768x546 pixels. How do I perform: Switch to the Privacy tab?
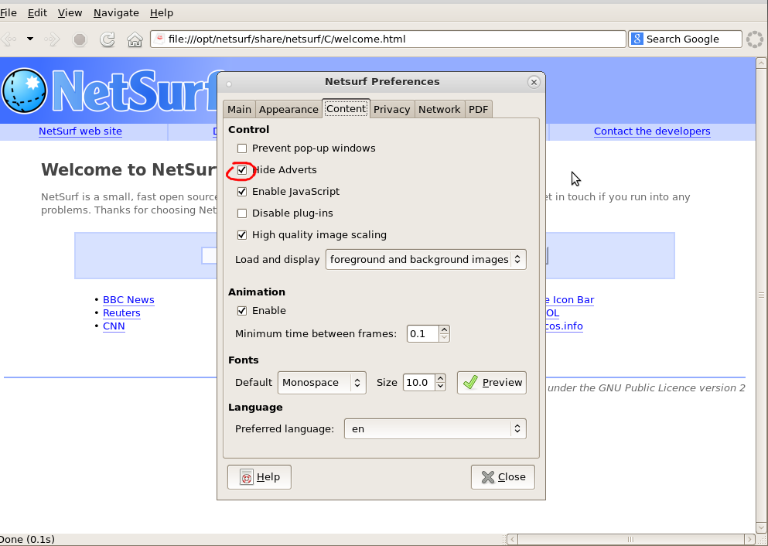[392, 109]
